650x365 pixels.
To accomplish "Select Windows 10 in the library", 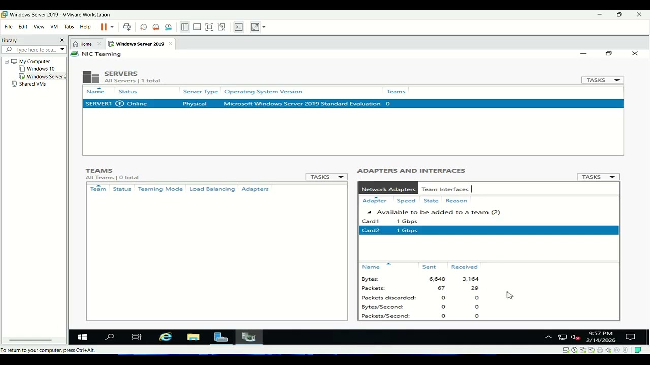I will pyautogui.click(x=41, y=69).
